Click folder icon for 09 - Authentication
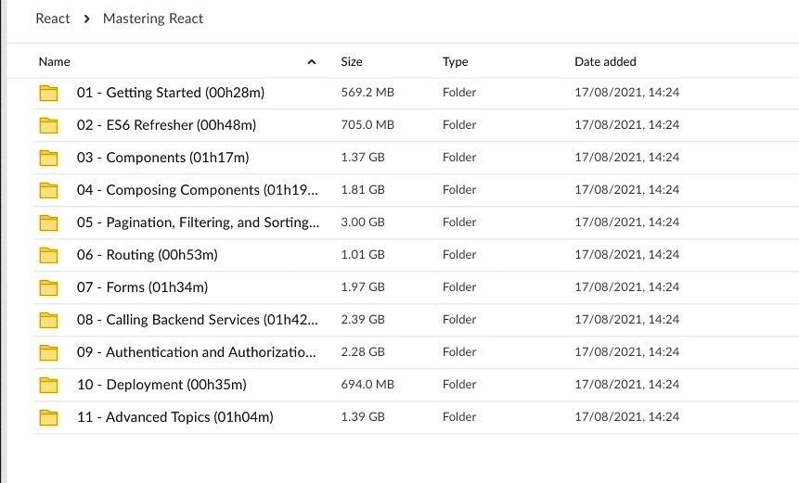Screen dimensions: 799x483 [x=48, y=352]
